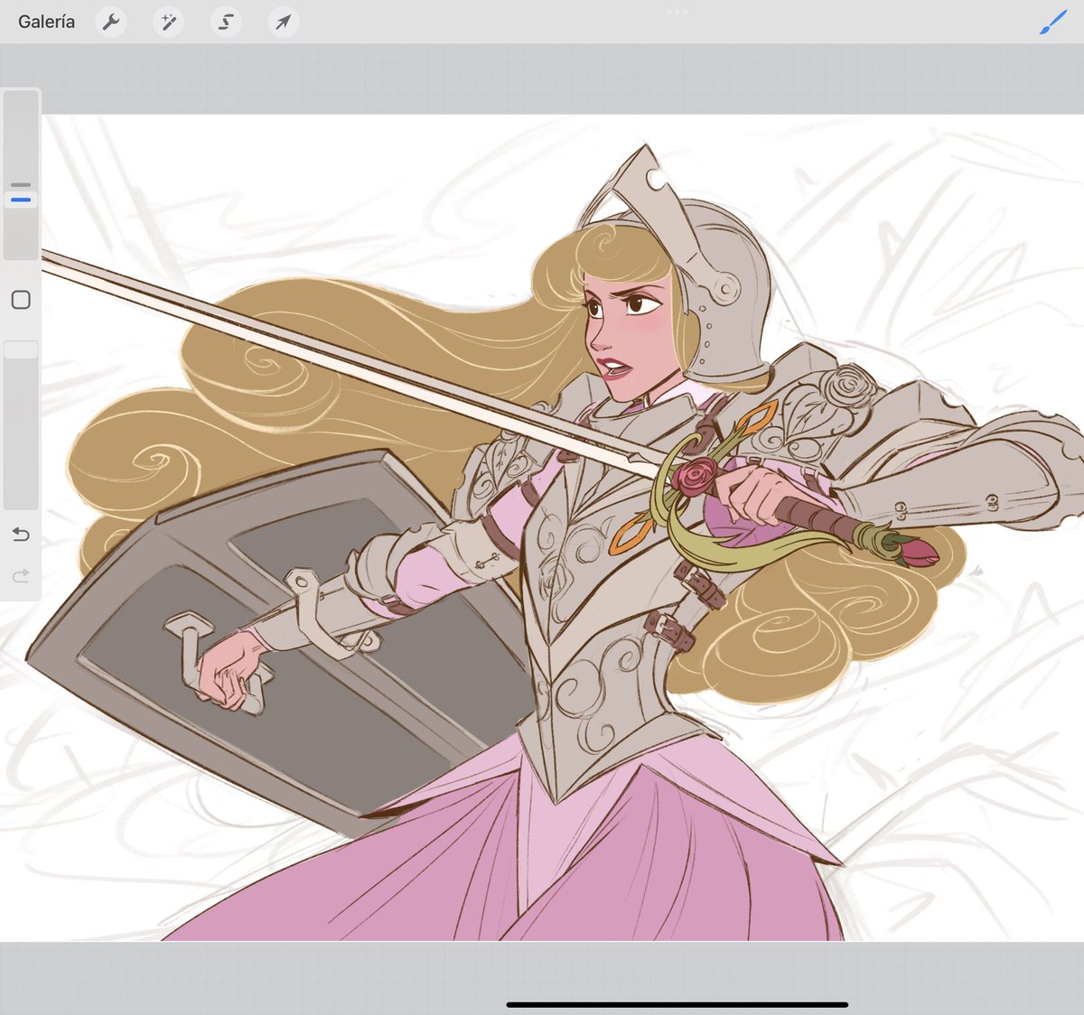Undo the last brush stroke
Screen dimensions: 1084x1015
click(x=20, y=535)
